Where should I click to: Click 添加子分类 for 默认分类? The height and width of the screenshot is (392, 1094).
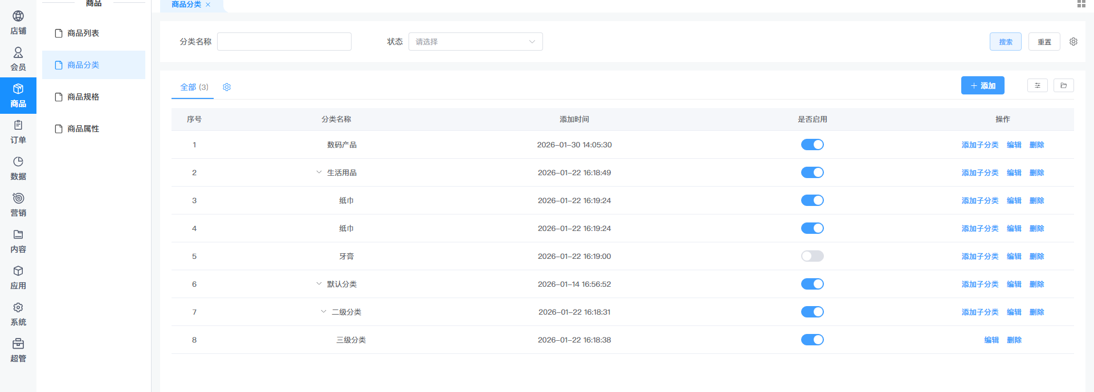click(x=980, y=284)
